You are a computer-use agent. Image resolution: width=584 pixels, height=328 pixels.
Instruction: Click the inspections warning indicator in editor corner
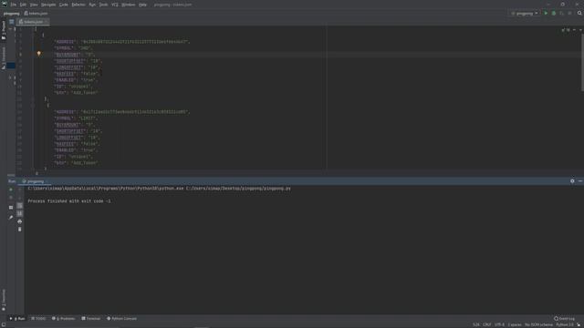[x=566, y=30]
